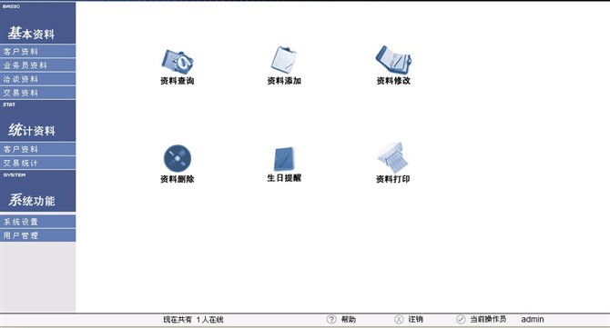This screenshot has width=610, height=328.
Task: Open the 生日提醒 blue folder icon
Action: point(284,158)
